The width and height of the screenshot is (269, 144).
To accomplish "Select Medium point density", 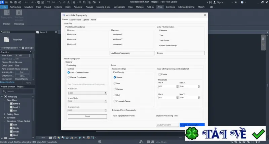I will point(115,89).
